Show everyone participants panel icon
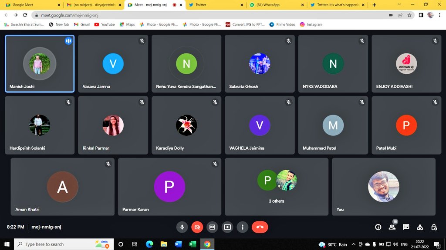 (392, 227)
